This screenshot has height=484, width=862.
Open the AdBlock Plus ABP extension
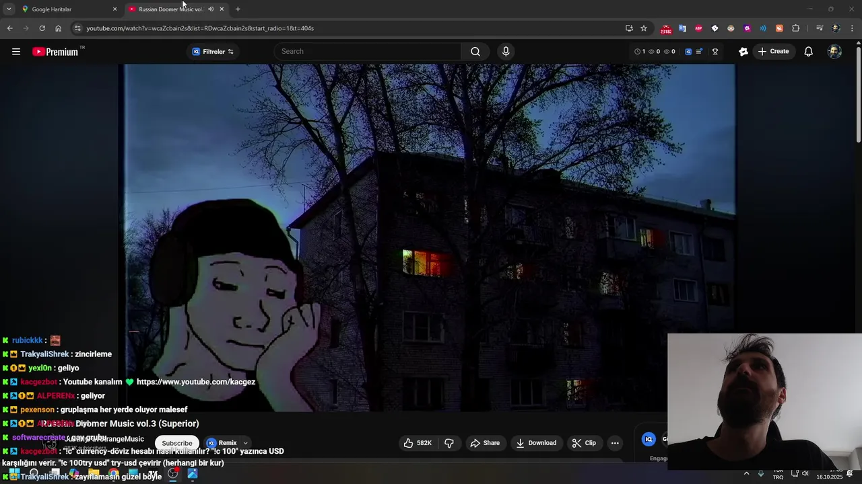pyautogui.click(x=698, y=28)
